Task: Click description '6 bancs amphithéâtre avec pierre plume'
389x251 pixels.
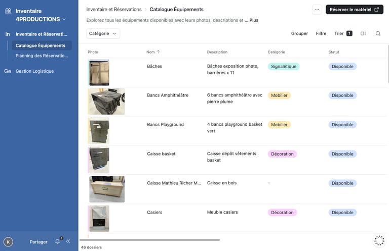Action: [x=235, y=98]
